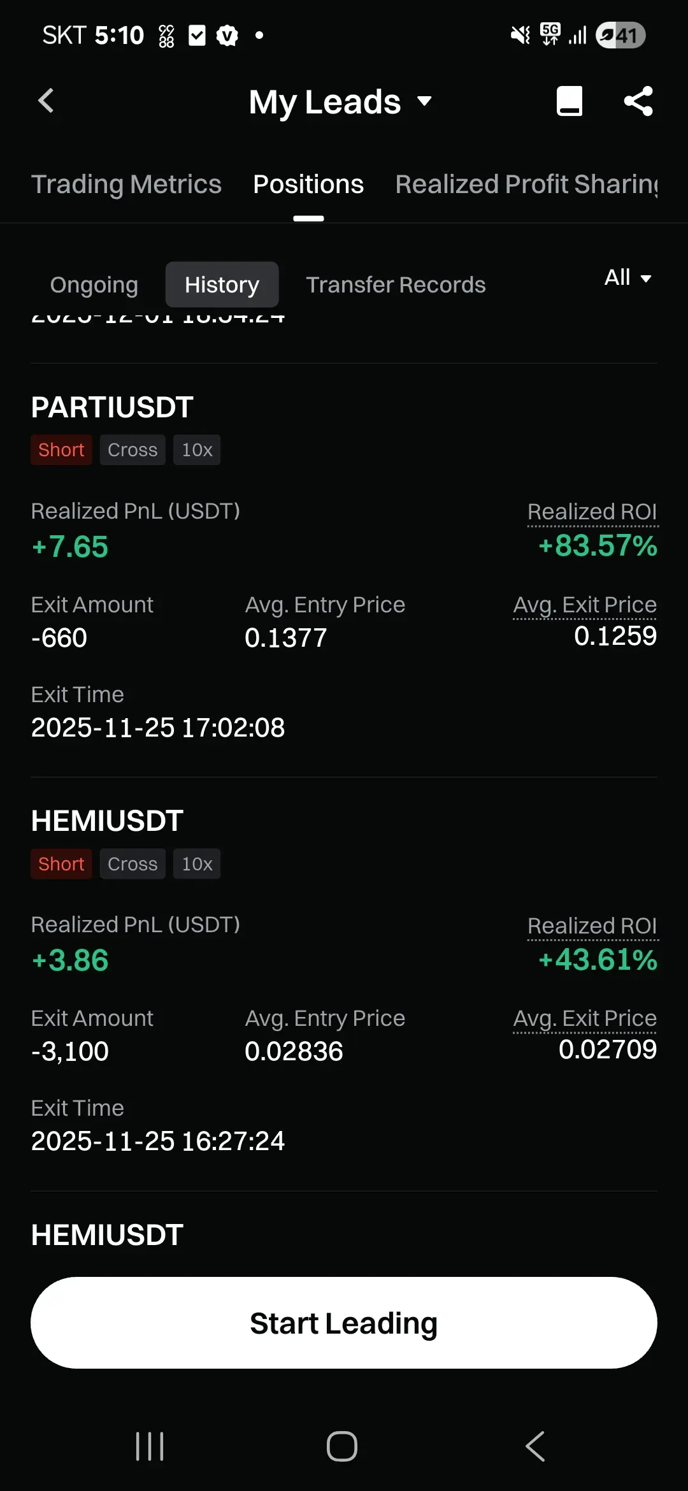Tap the Android home button

[x=342, y=1446]
